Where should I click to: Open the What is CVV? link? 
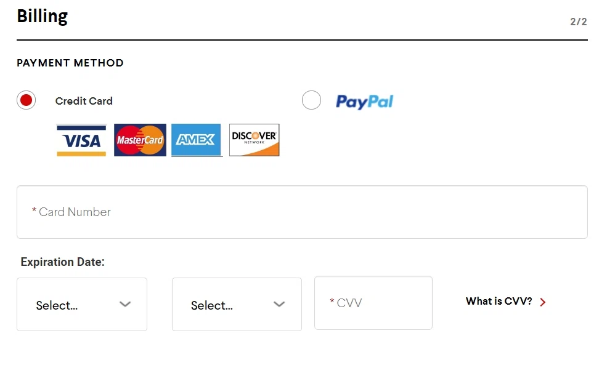(x=499, y=302)
